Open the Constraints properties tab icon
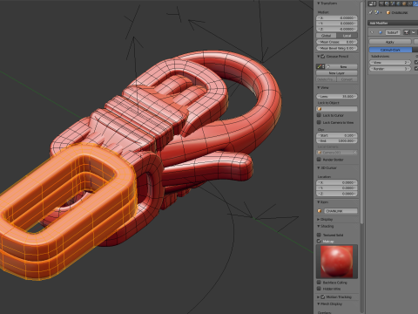The image size is (418, 314). 409,3
